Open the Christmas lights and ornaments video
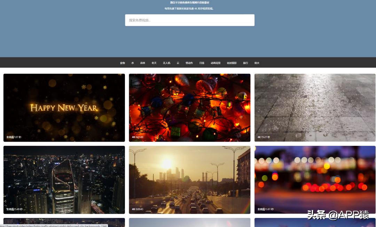The height and width of the screenshot is (227, 376). point(190,108)
